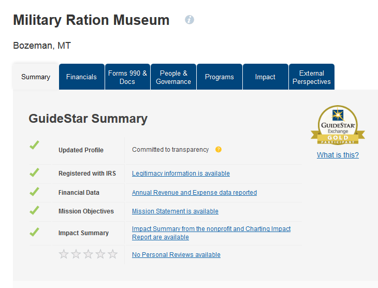
Task: Click the 'Military Ration Museum' heading
Action: [x=91, y=20]
